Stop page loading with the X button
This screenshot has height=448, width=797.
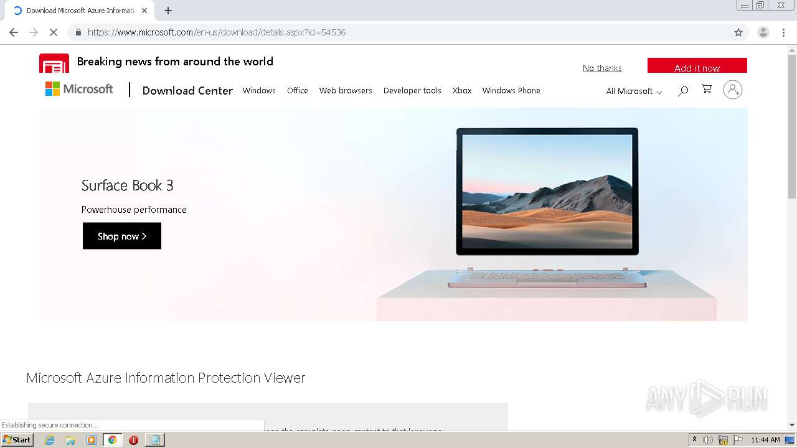[54, 32]
